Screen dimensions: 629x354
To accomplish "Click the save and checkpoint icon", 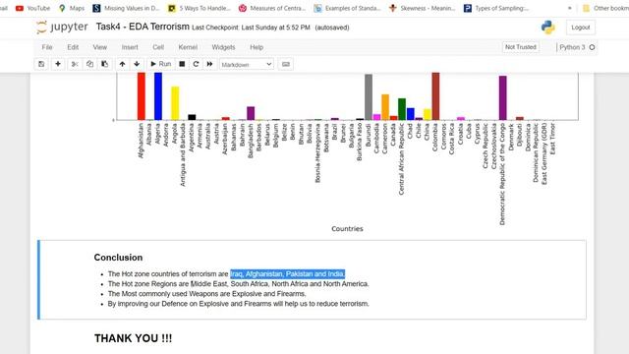I will click(x=41, y=64).
